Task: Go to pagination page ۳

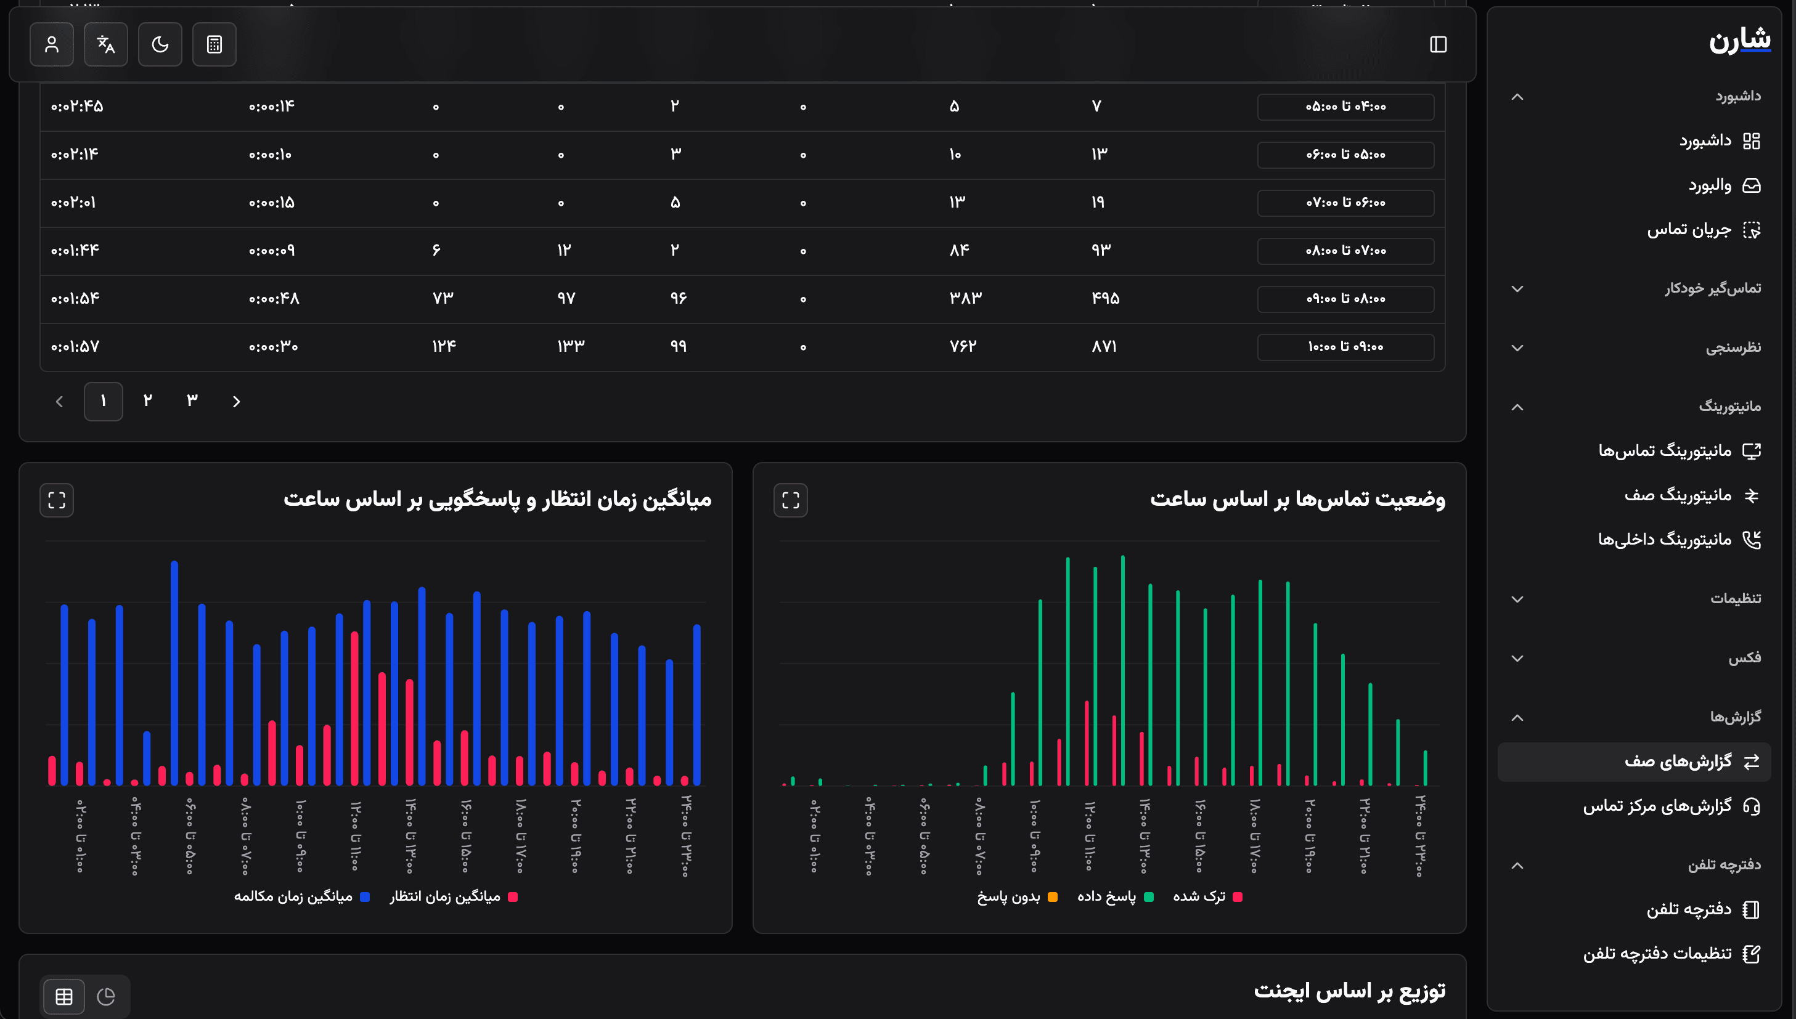Action: (192, 401)
